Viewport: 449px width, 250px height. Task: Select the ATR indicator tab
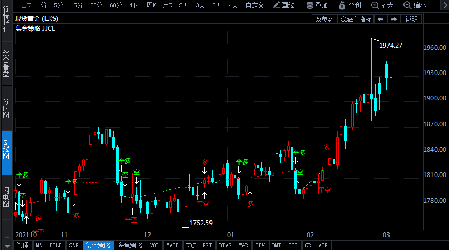click(323, 246)
